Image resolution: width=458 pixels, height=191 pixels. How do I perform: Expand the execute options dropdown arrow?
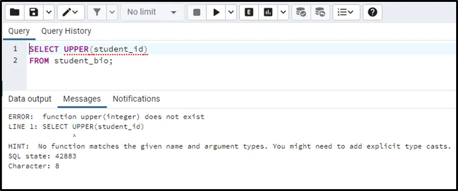231,13
